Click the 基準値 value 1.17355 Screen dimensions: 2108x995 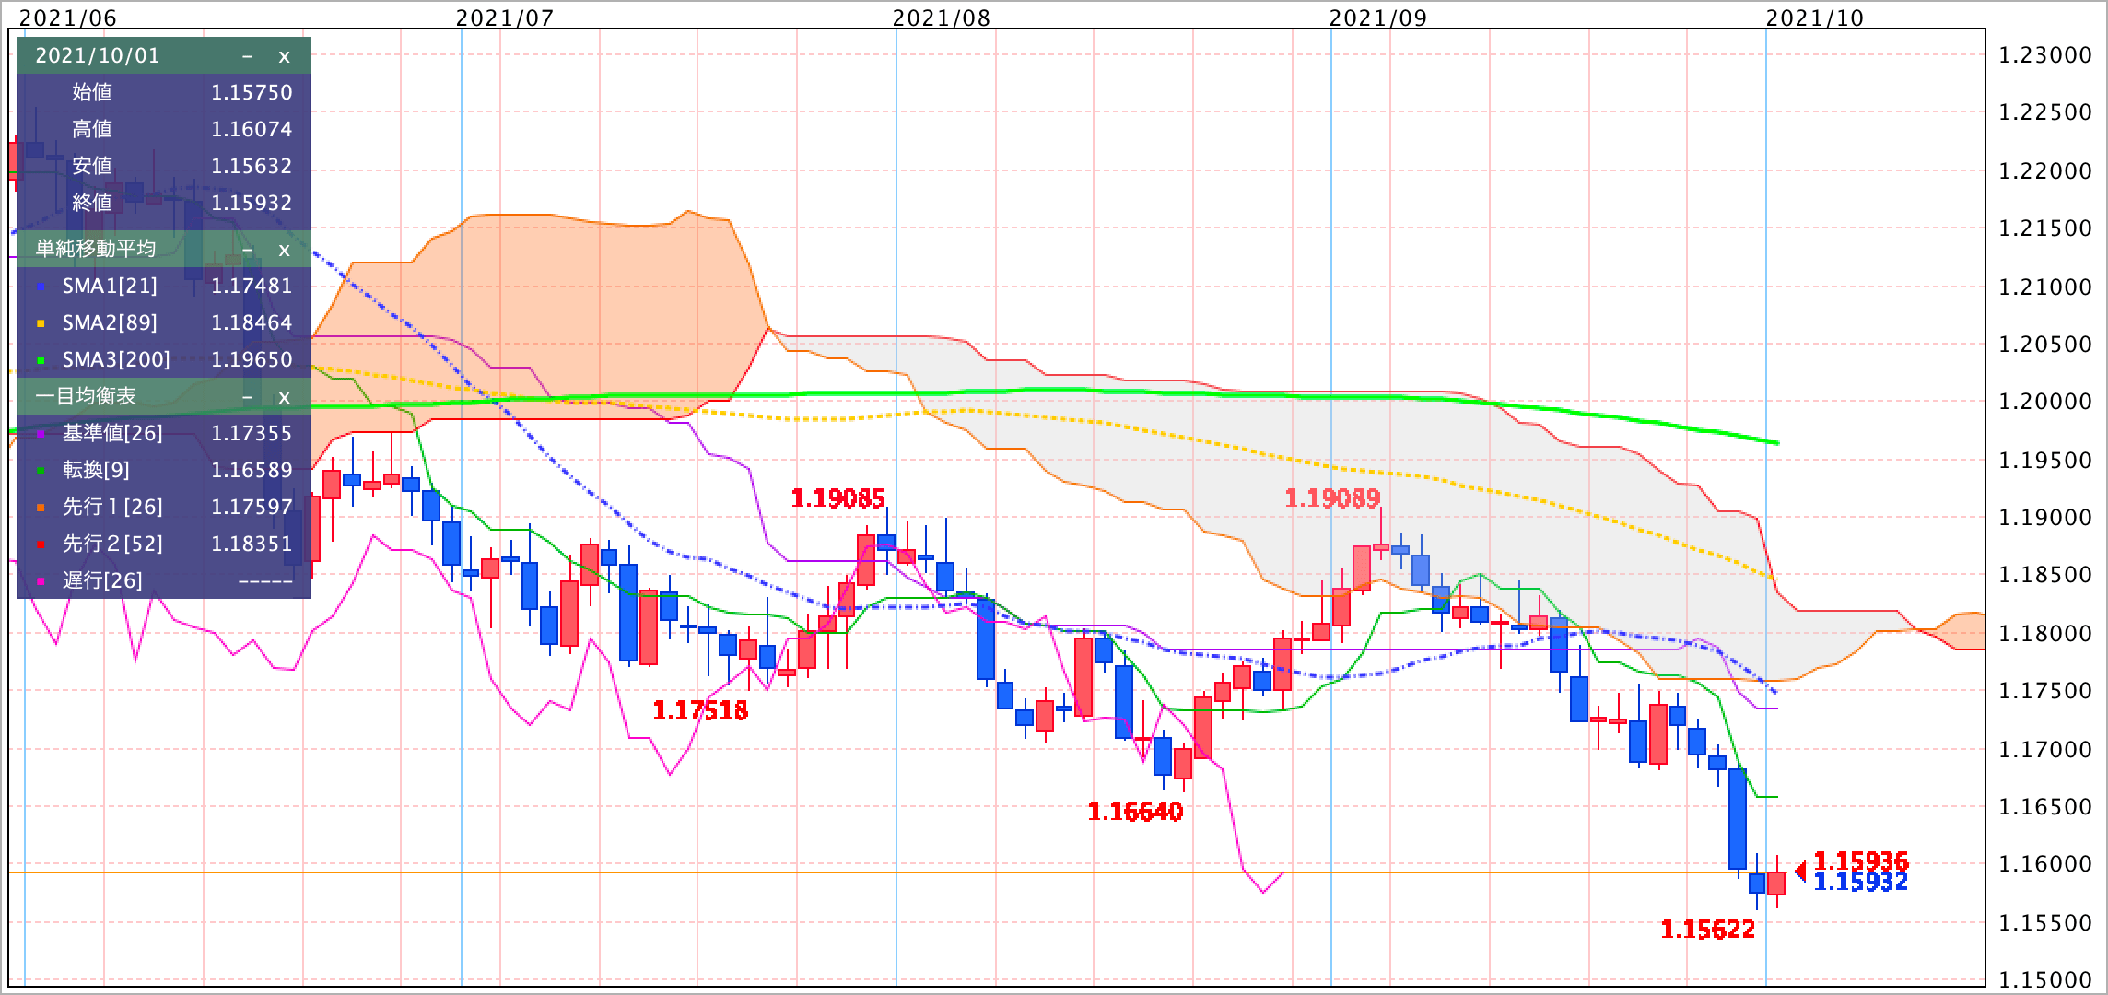tap(252, 434)
